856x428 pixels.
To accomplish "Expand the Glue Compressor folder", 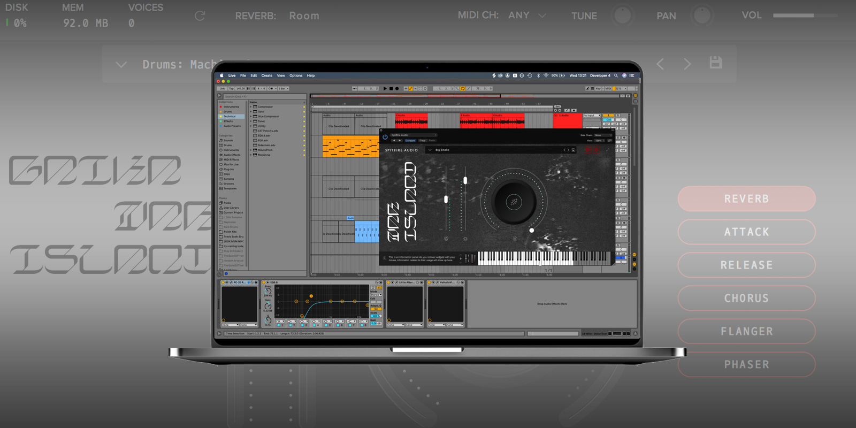I will (x=250, y=117).
